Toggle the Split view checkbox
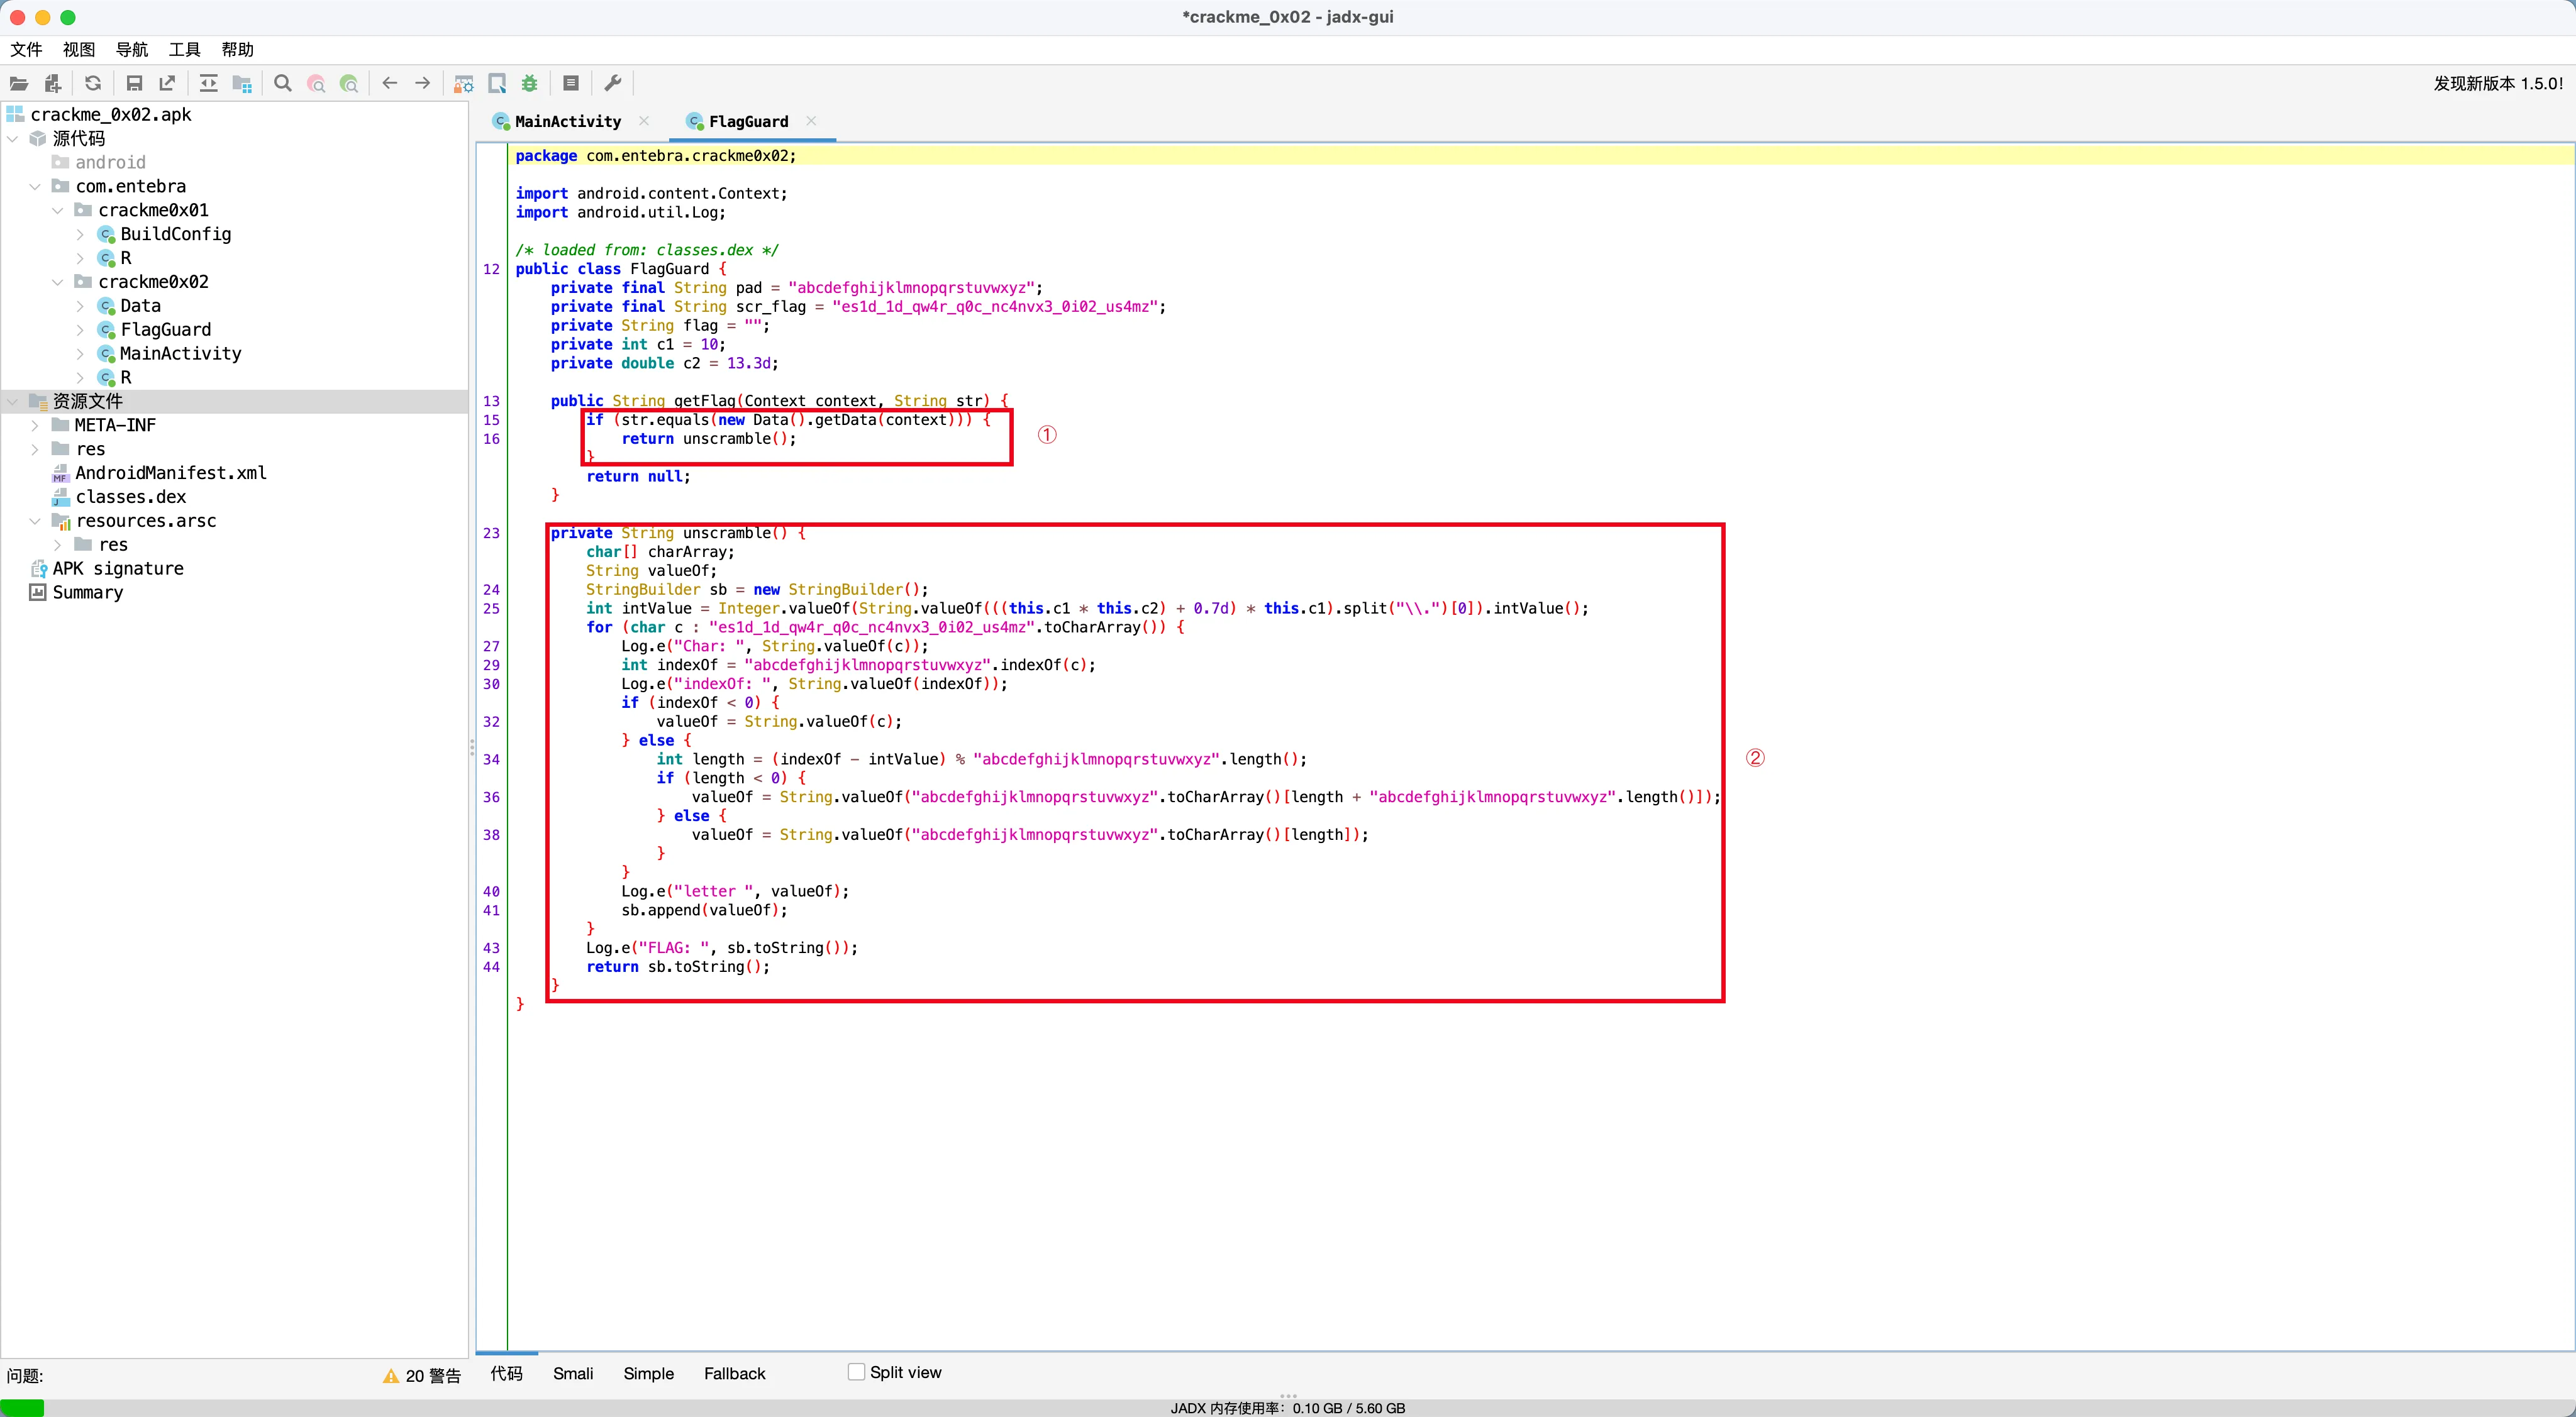The image size is (2576, 1417). click(x=856, y=1372)
